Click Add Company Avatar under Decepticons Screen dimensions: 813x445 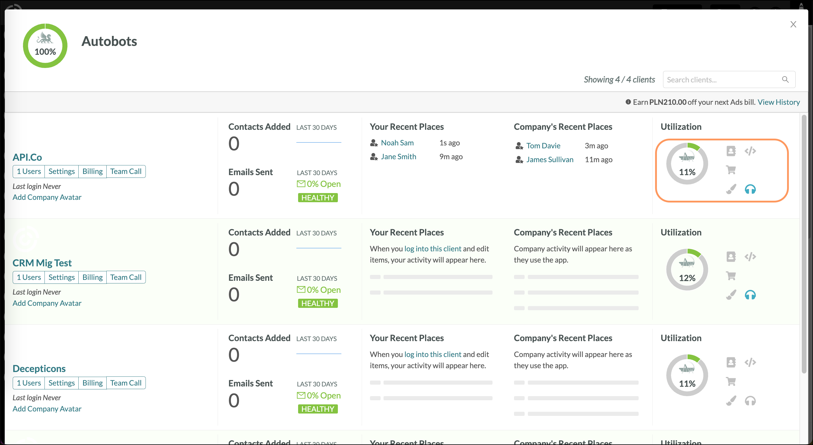(47, 409)
